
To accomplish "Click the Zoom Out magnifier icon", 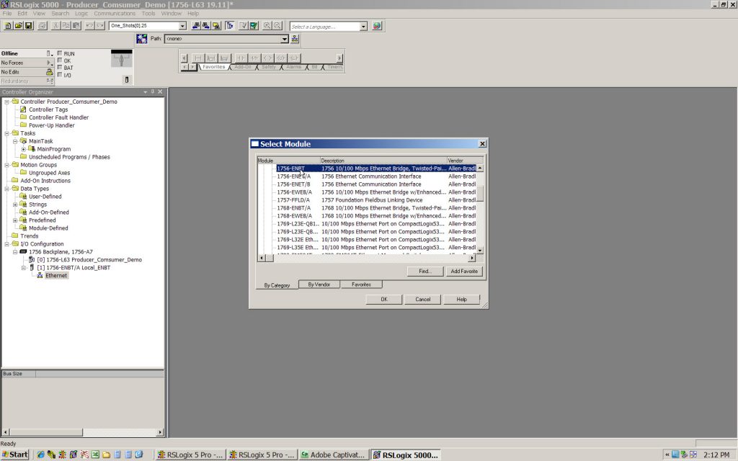I will pos(277,26).
